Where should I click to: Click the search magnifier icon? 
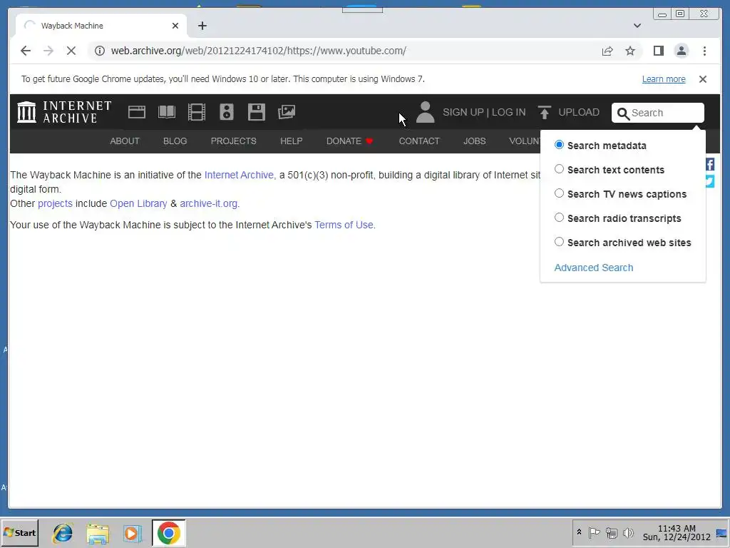623,113
